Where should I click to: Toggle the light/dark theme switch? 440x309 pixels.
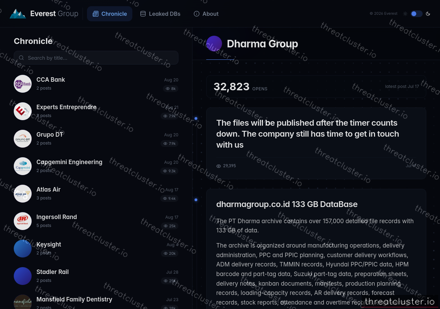point(416,14)
